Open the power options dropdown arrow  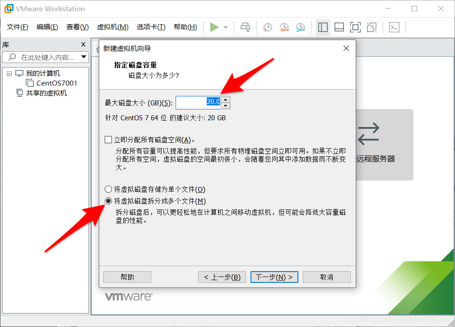226,27
